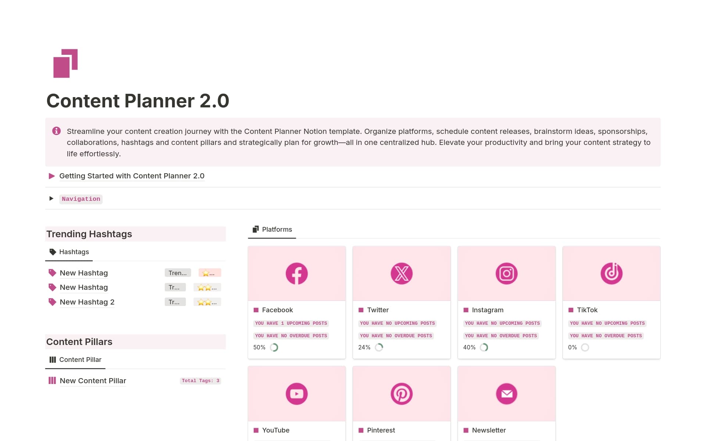Viewport: 706px width, 441px height.
Task: Click the X (Twitter) platform icon
Action: pyautogui.click(x=401, y=273)
